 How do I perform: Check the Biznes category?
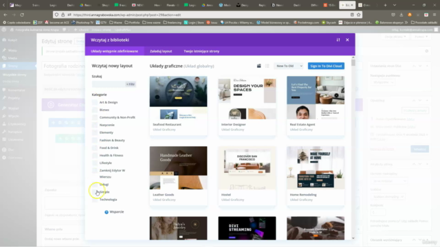click(x=95, y=110)
